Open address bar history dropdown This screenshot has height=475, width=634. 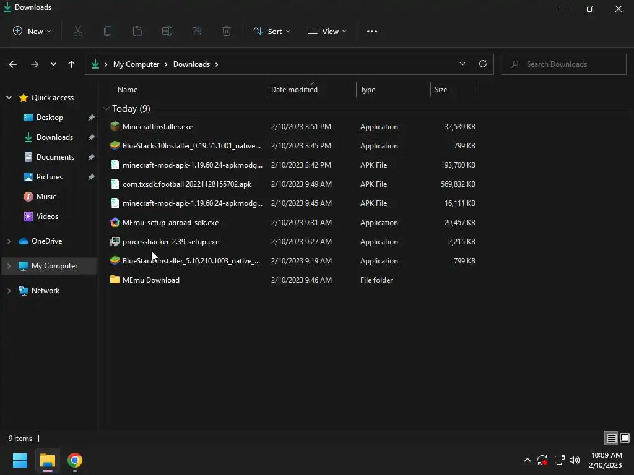(462, 64)
